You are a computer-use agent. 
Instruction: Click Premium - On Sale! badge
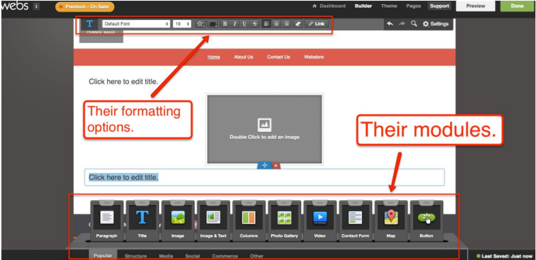85,7
